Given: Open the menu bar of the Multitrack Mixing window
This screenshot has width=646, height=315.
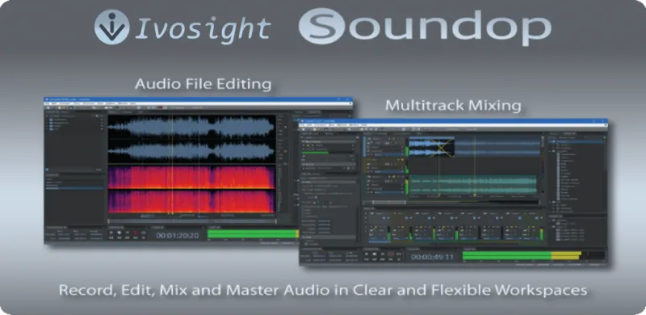Looking at the screenshot, I should coord(453,125).
